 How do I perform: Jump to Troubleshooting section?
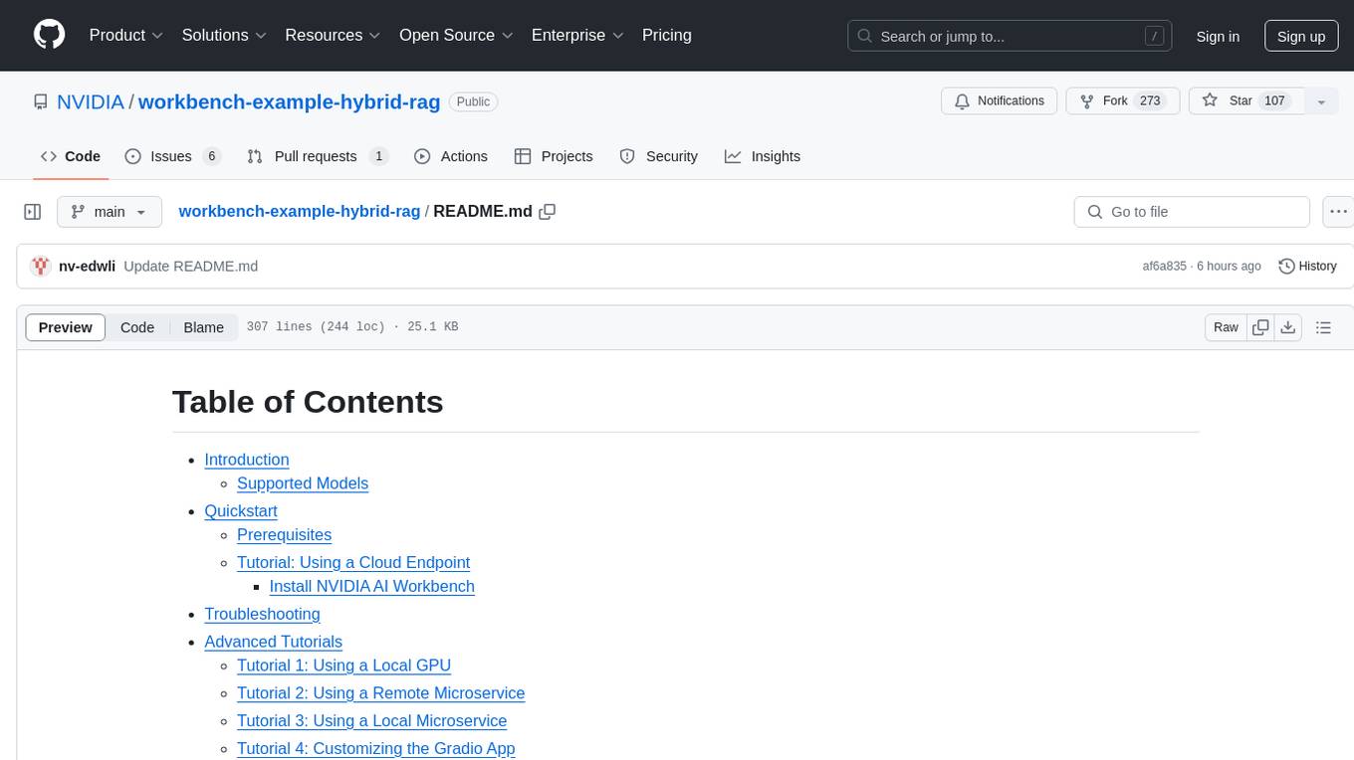coord(262,615)
